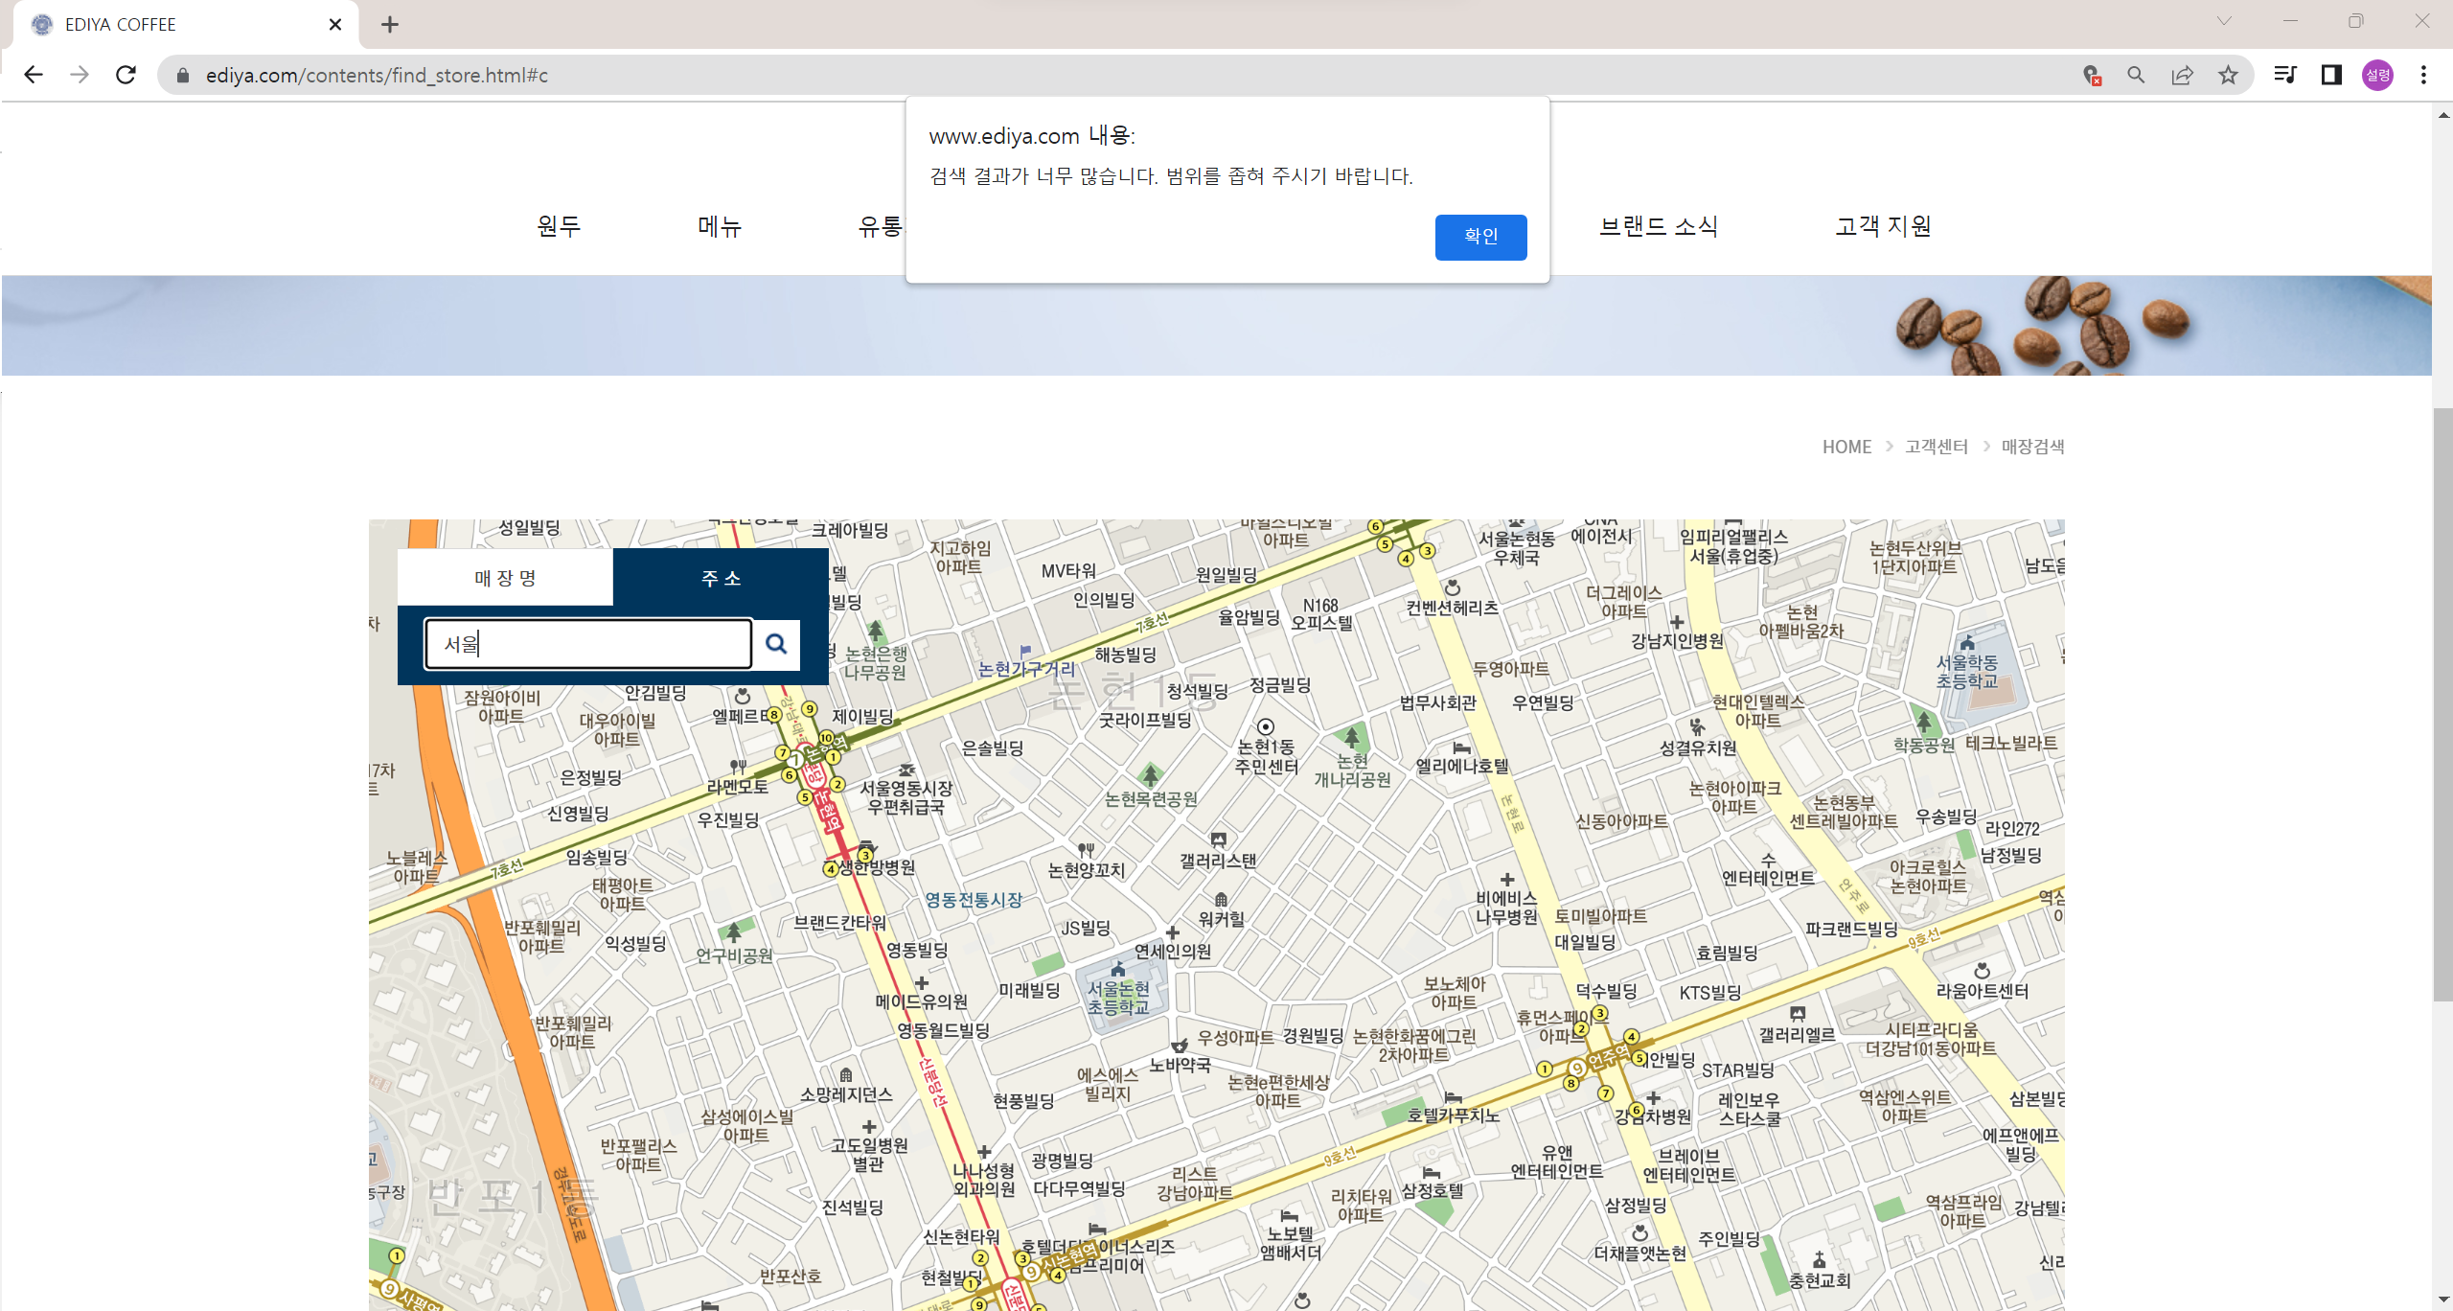Select the 주소 search tab
The width and height of the screenshot is (2453, 1311).
[721, 578]
